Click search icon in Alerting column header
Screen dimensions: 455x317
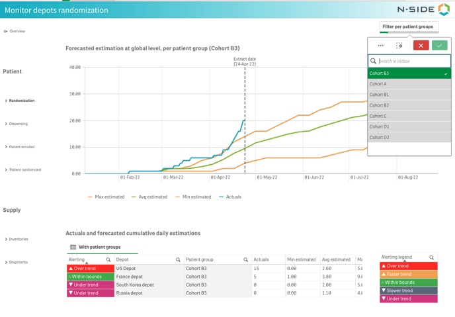pos(108,260)
